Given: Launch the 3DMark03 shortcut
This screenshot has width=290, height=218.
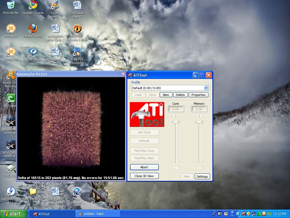Looking at the screenshot, I should point(11,31).
